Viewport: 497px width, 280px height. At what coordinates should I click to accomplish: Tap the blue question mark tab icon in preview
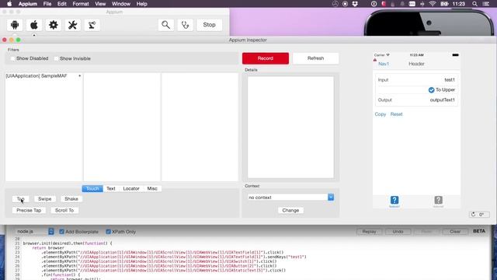(x=394, y=201)
